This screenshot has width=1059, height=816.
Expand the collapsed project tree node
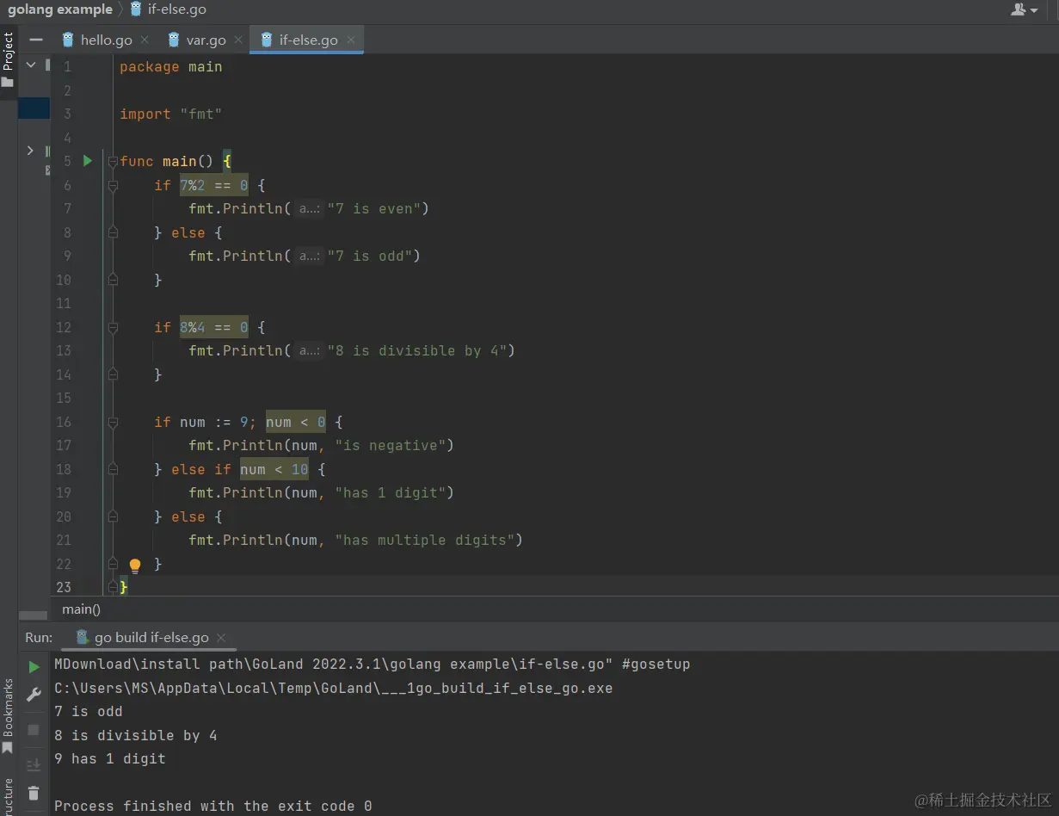tap(31, 151)
